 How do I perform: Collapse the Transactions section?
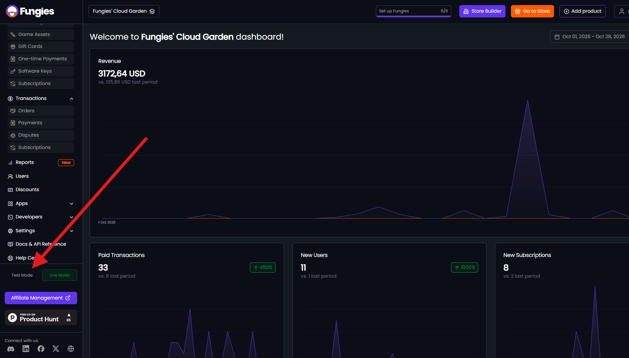click(x=71, y=98)
